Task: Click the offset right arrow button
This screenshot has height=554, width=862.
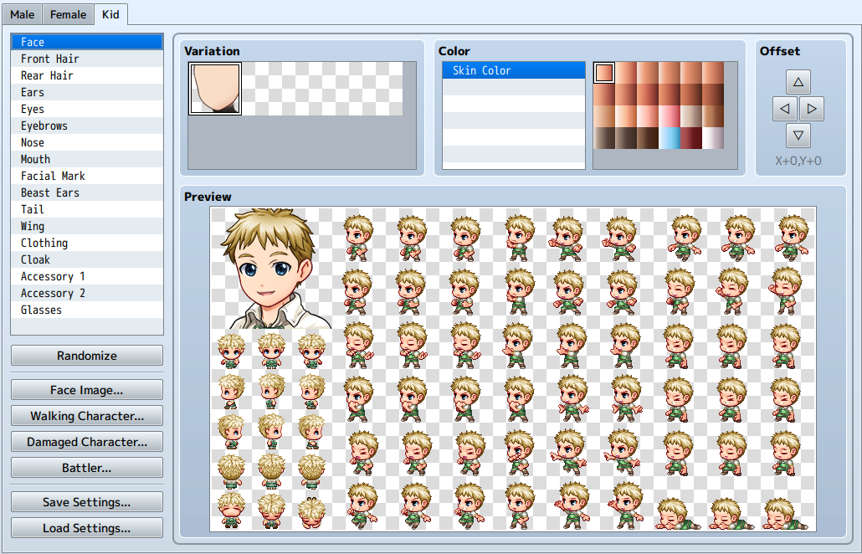Action: 812,109
